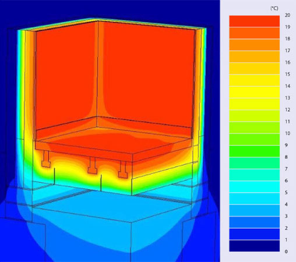Pick the 8–9 °C bright green swatch
This screenshot has width=296, height=262.
(254, 151)
